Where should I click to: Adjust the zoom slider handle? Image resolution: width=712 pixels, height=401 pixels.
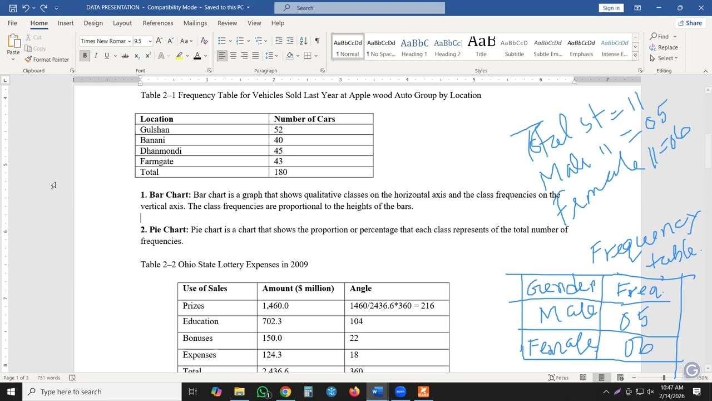(664, 378)
